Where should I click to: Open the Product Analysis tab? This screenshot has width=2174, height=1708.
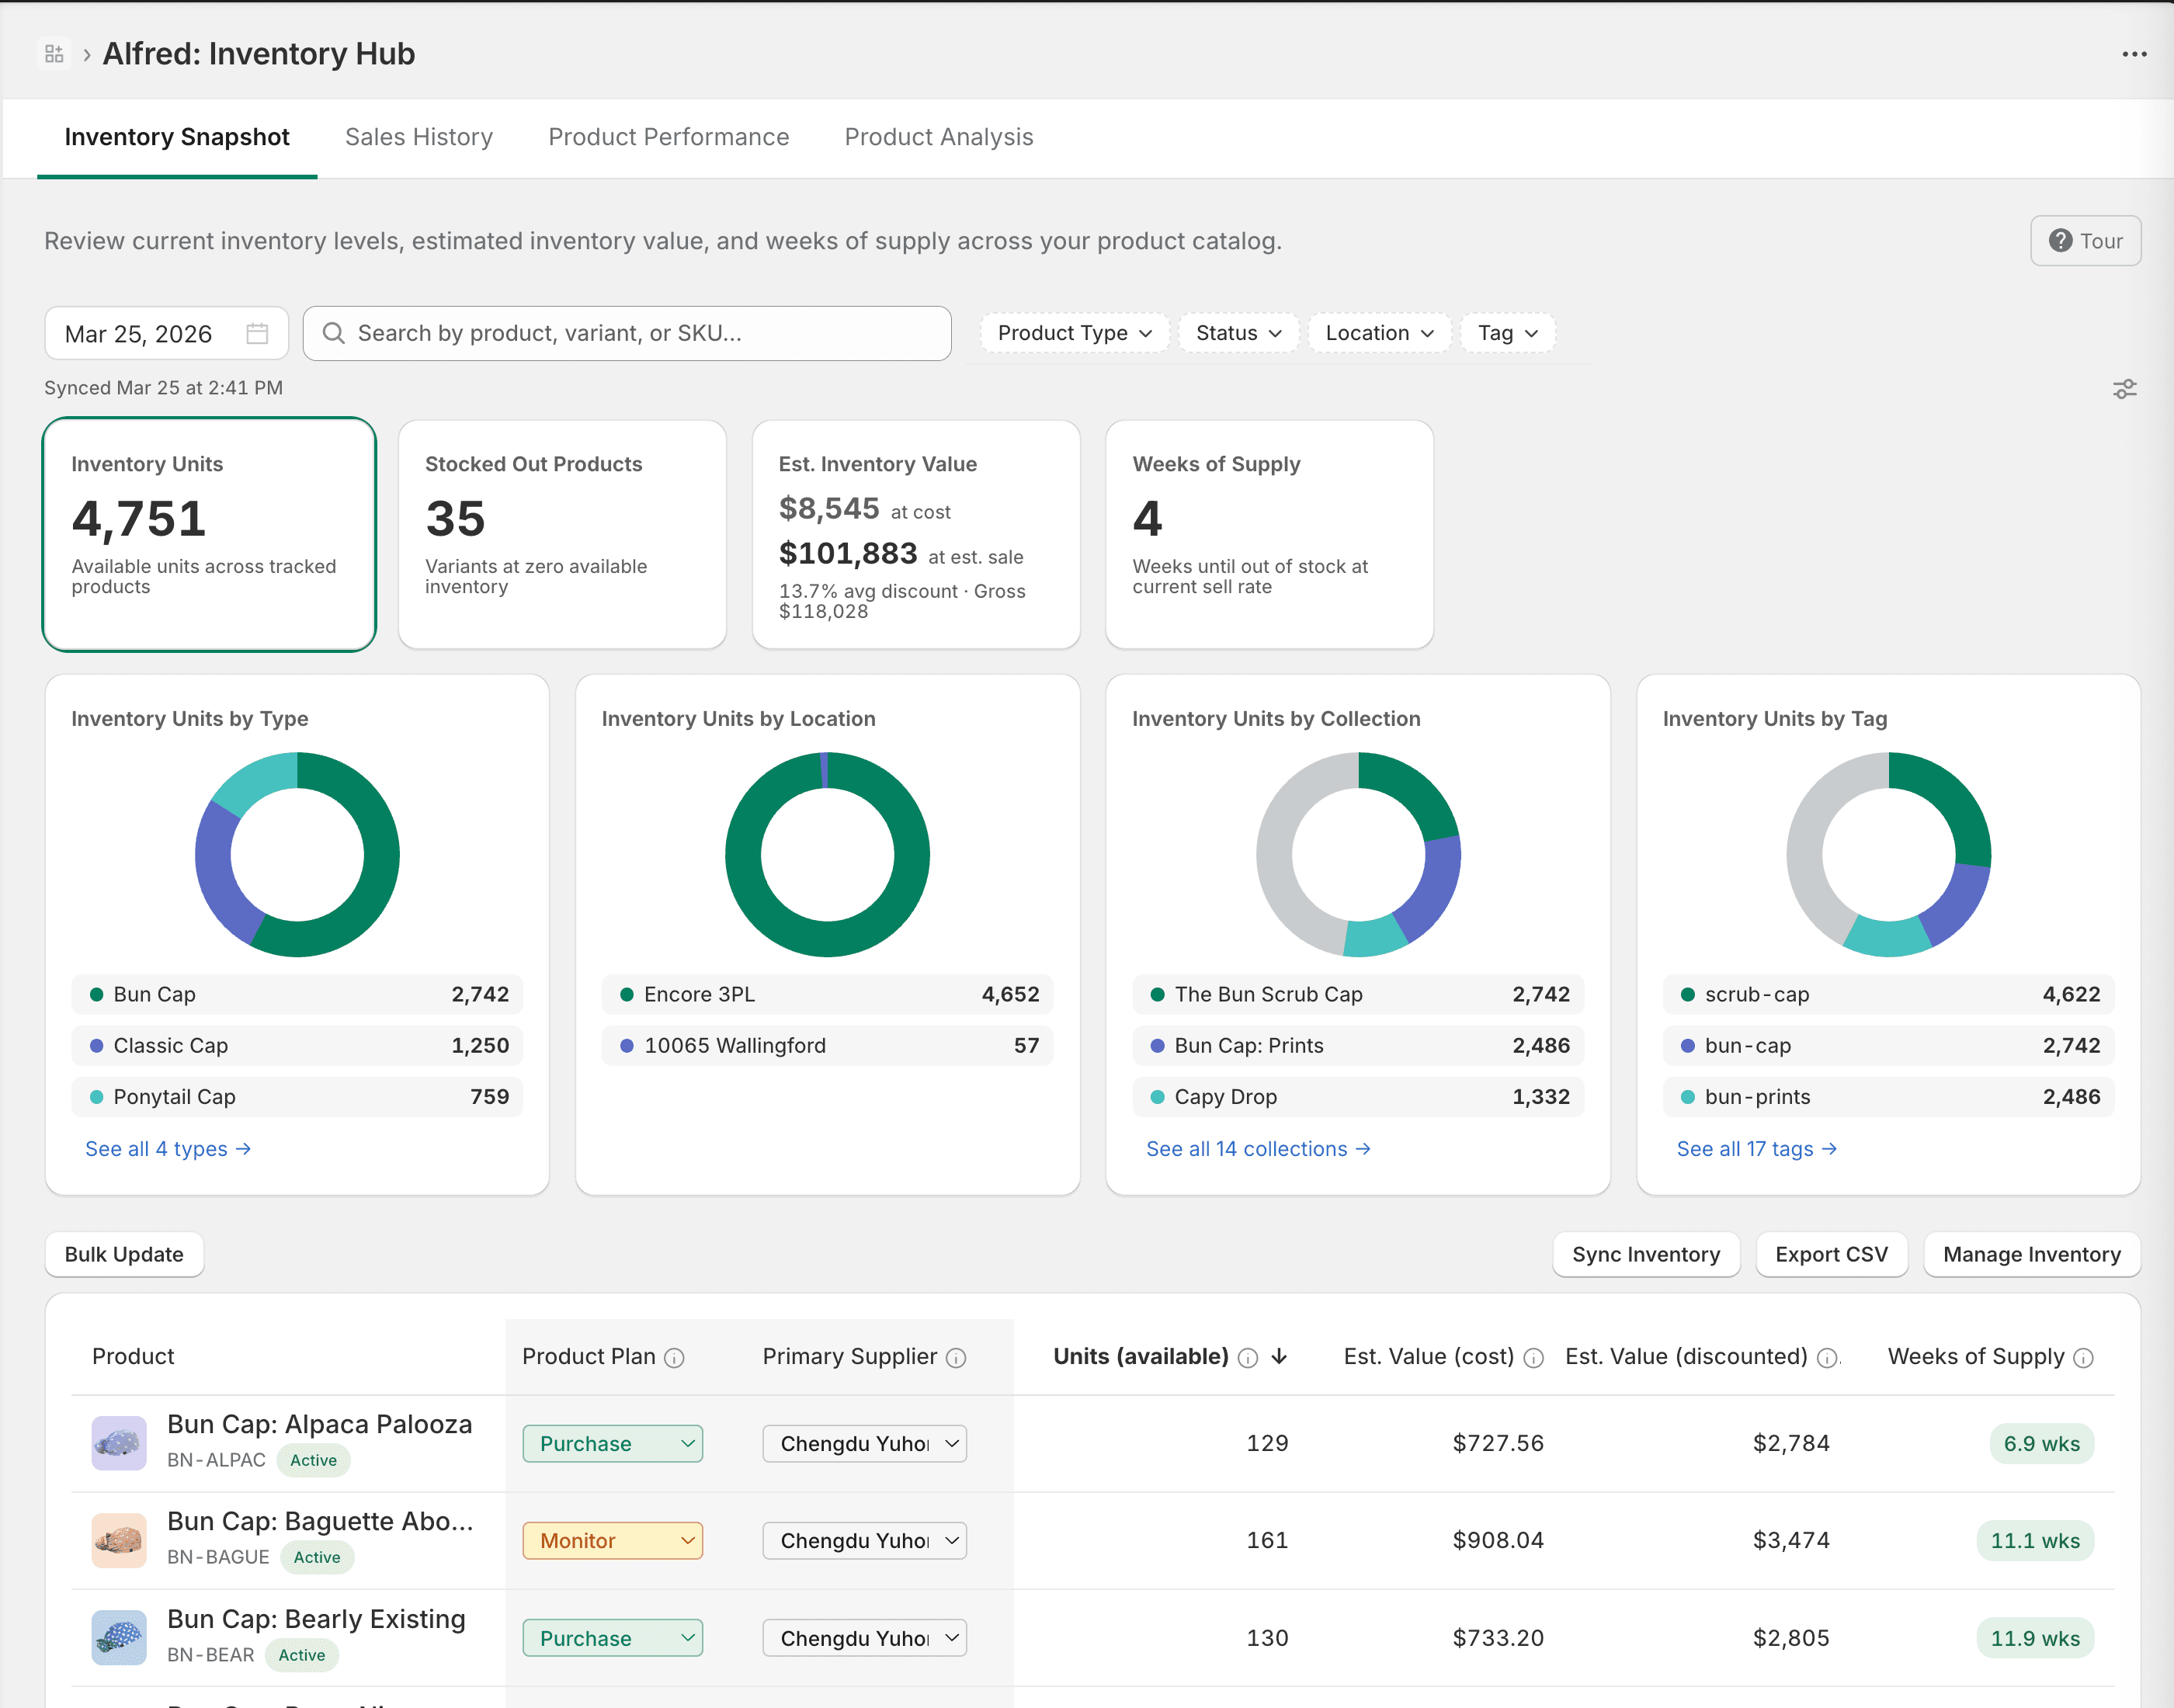(x=938, y=137)
